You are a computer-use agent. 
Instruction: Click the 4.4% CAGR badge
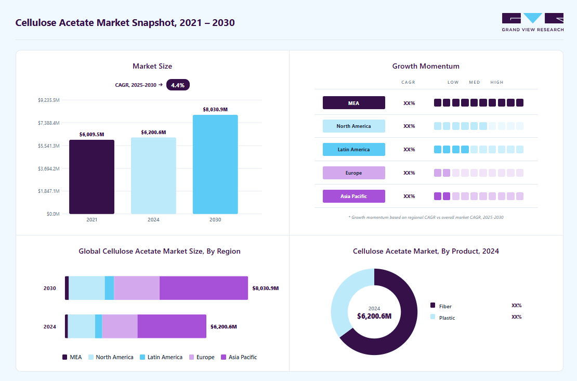click(x=178, y=85)
